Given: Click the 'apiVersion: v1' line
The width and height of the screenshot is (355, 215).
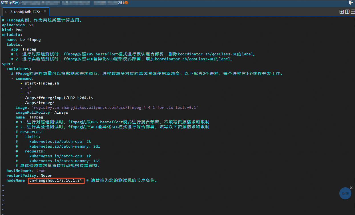Looking at the screenshot, I should [x=18, y=25].
